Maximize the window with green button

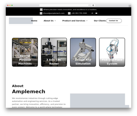tap(12, 5)
